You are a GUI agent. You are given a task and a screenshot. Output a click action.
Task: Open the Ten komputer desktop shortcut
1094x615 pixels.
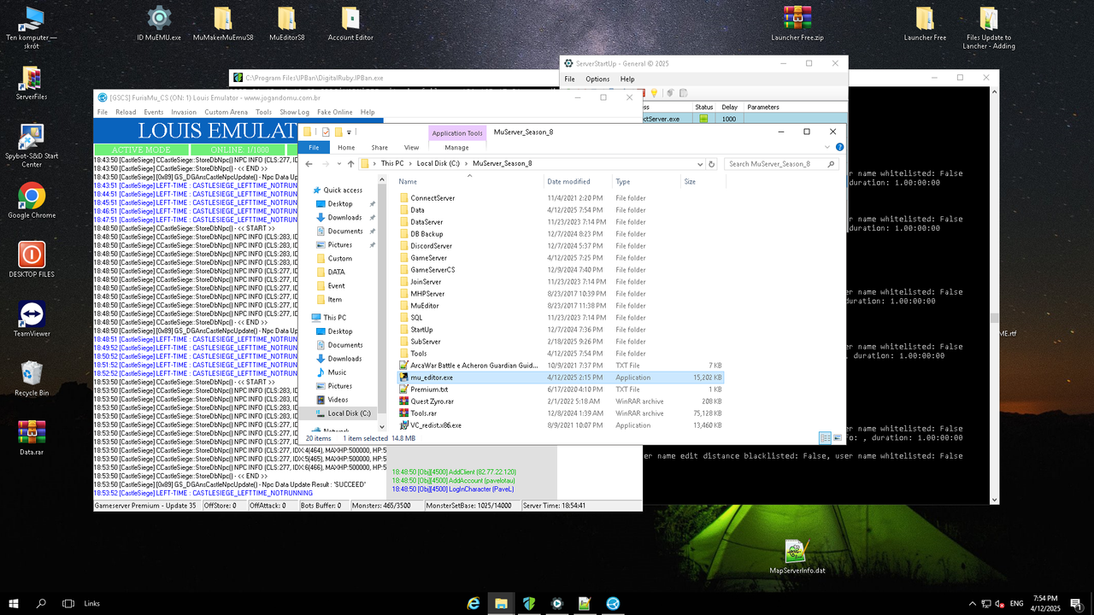coord(32,27)
